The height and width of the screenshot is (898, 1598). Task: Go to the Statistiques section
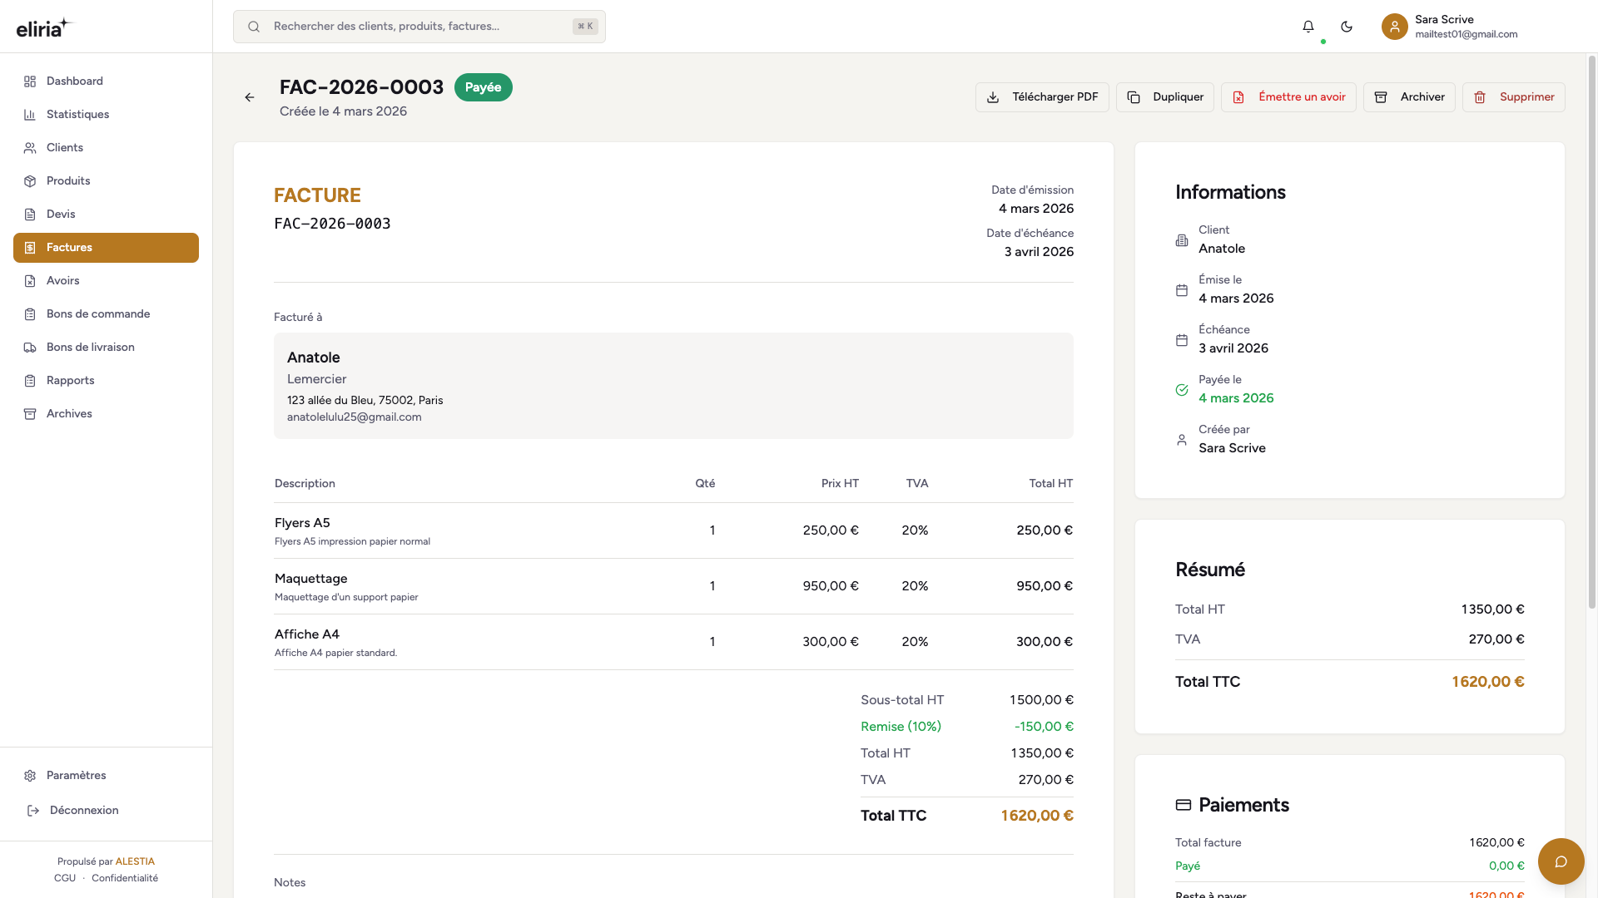(x=77, y=115)
